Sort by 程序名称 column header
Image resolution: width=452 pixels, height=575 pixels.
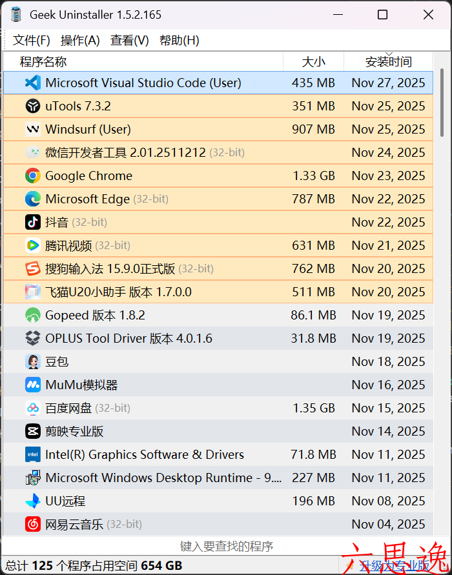click(43, 62)
